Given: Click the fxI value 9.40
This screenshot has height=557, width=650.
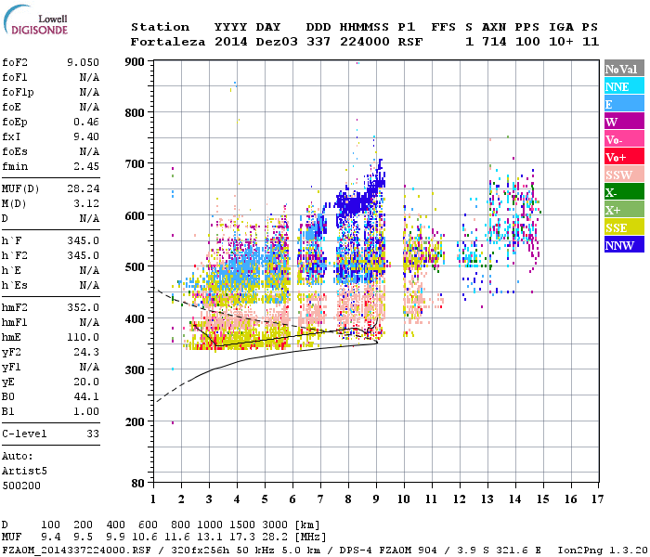Looking at the screenshot, I should click(86, 136).
